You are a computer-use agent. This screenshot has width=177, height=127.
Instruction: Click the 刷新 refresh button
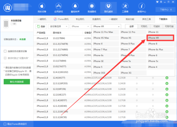click(41, 26)
